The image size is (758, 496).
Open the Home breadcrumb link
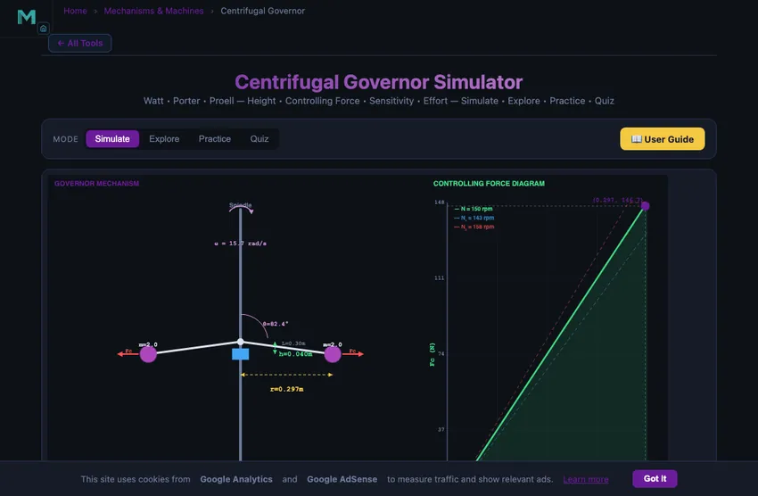pyautogui.click(x=76, y=11)
